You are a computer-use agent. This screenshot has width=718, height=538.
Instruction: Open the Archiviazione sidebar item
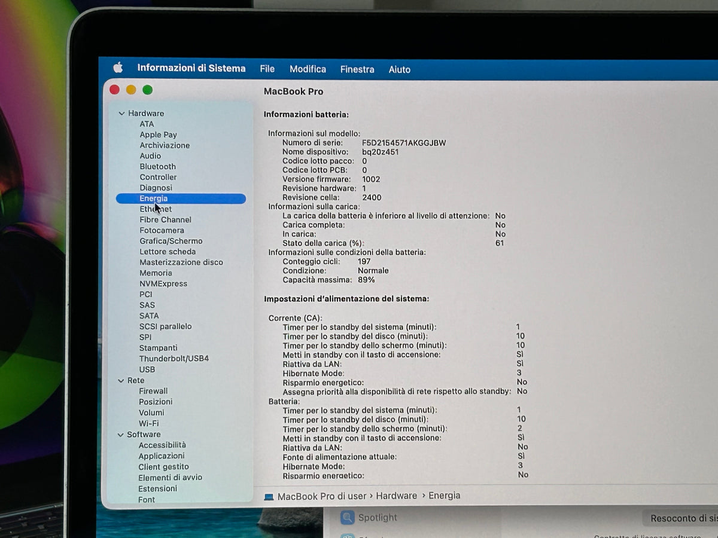click(x=165, y=145)
